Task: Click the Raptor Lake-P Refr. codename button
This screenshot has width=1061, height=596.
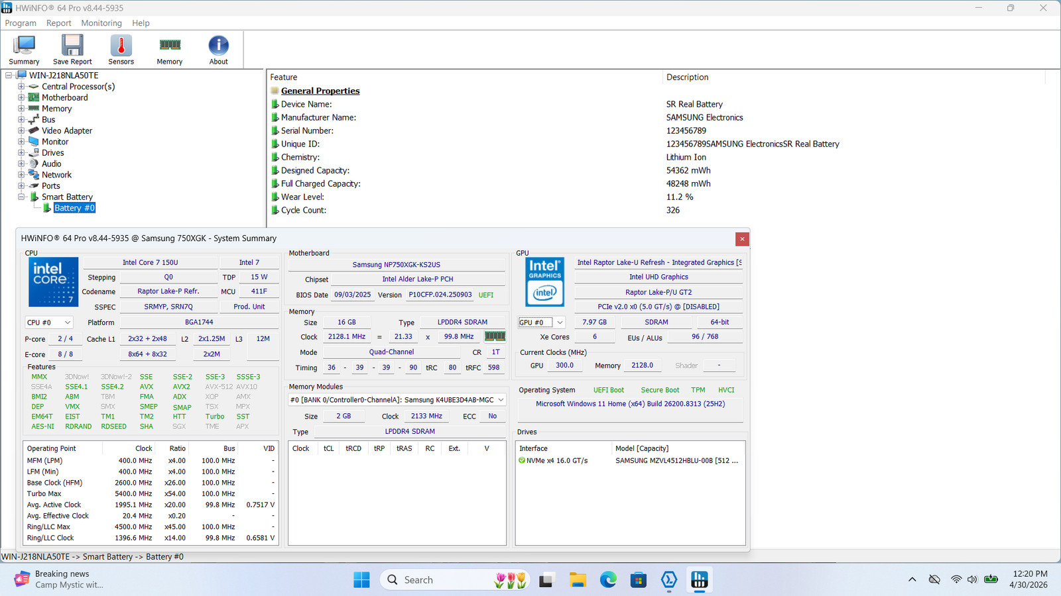Action: pyautogui.click(x=168, y=291)
